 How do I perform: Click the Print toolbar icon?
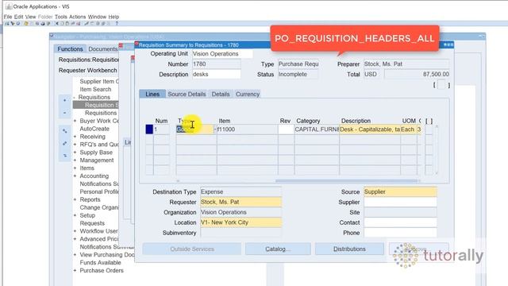point(42,23)
